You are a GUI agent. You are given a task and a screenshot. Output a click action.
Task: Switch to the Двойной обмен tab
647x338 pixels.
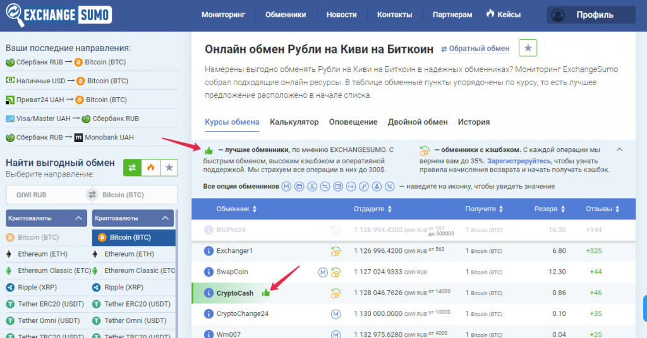[418, 122]
